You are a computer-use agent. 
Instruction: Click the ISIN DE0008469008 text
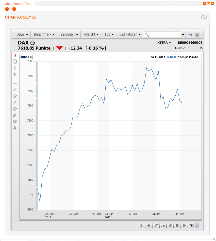click(190, 43)
